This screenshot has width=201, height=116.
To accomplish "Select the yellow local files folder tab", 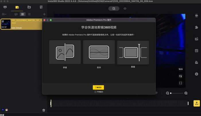I will [17, 7].
